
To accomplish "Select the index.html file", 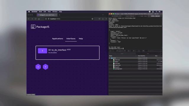I will pos(118,65).
